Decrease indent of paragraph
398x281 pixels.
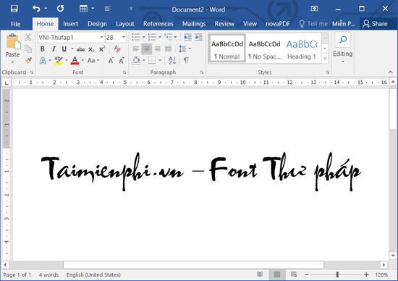point(187,38)
